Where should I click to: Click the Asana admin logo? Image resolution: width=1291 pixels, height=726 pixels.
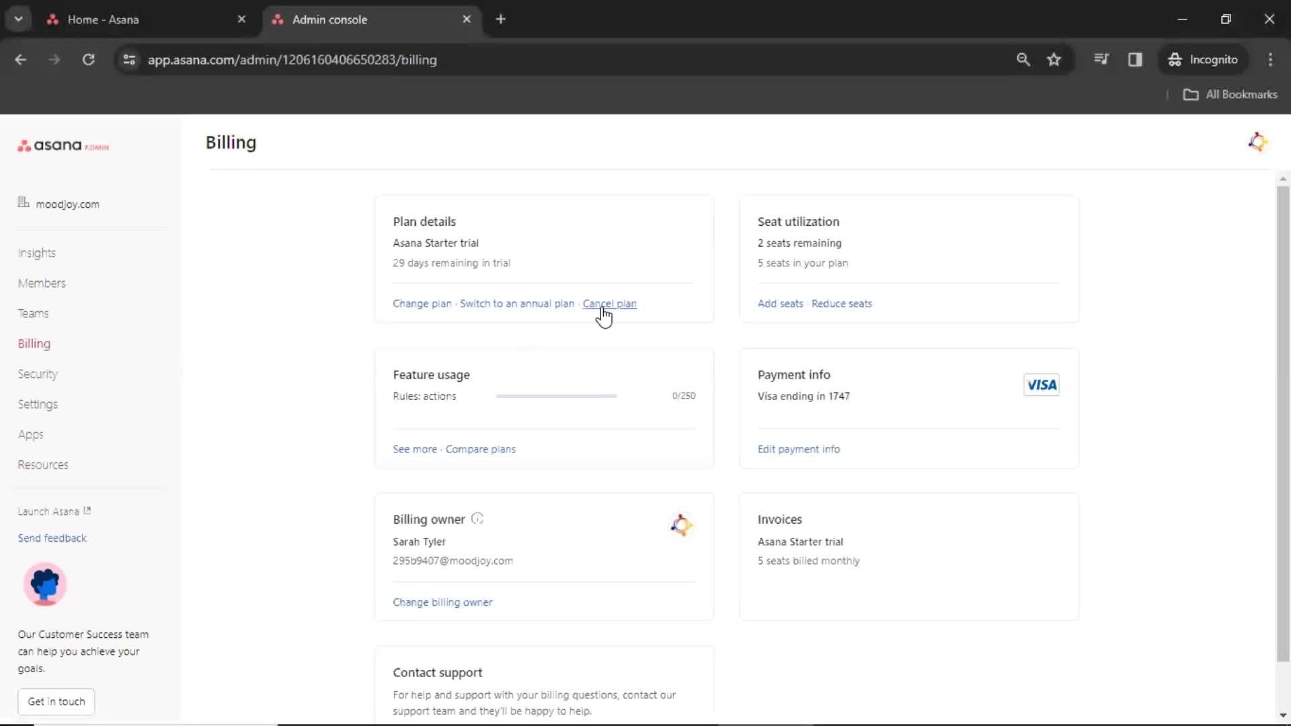click(63, 145)
